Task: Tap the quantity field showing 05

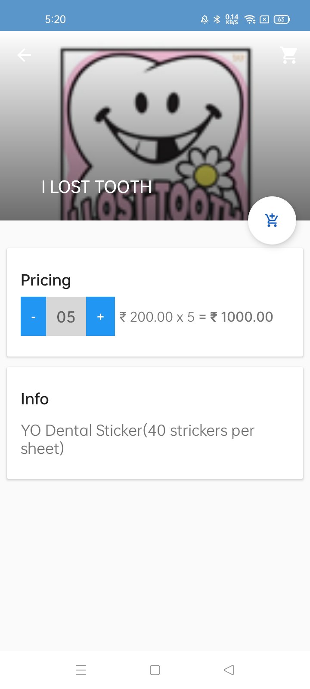Action: click(x=66, y=317)
